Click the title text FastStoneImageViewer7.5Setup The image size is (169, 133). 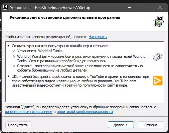[62, 8]
